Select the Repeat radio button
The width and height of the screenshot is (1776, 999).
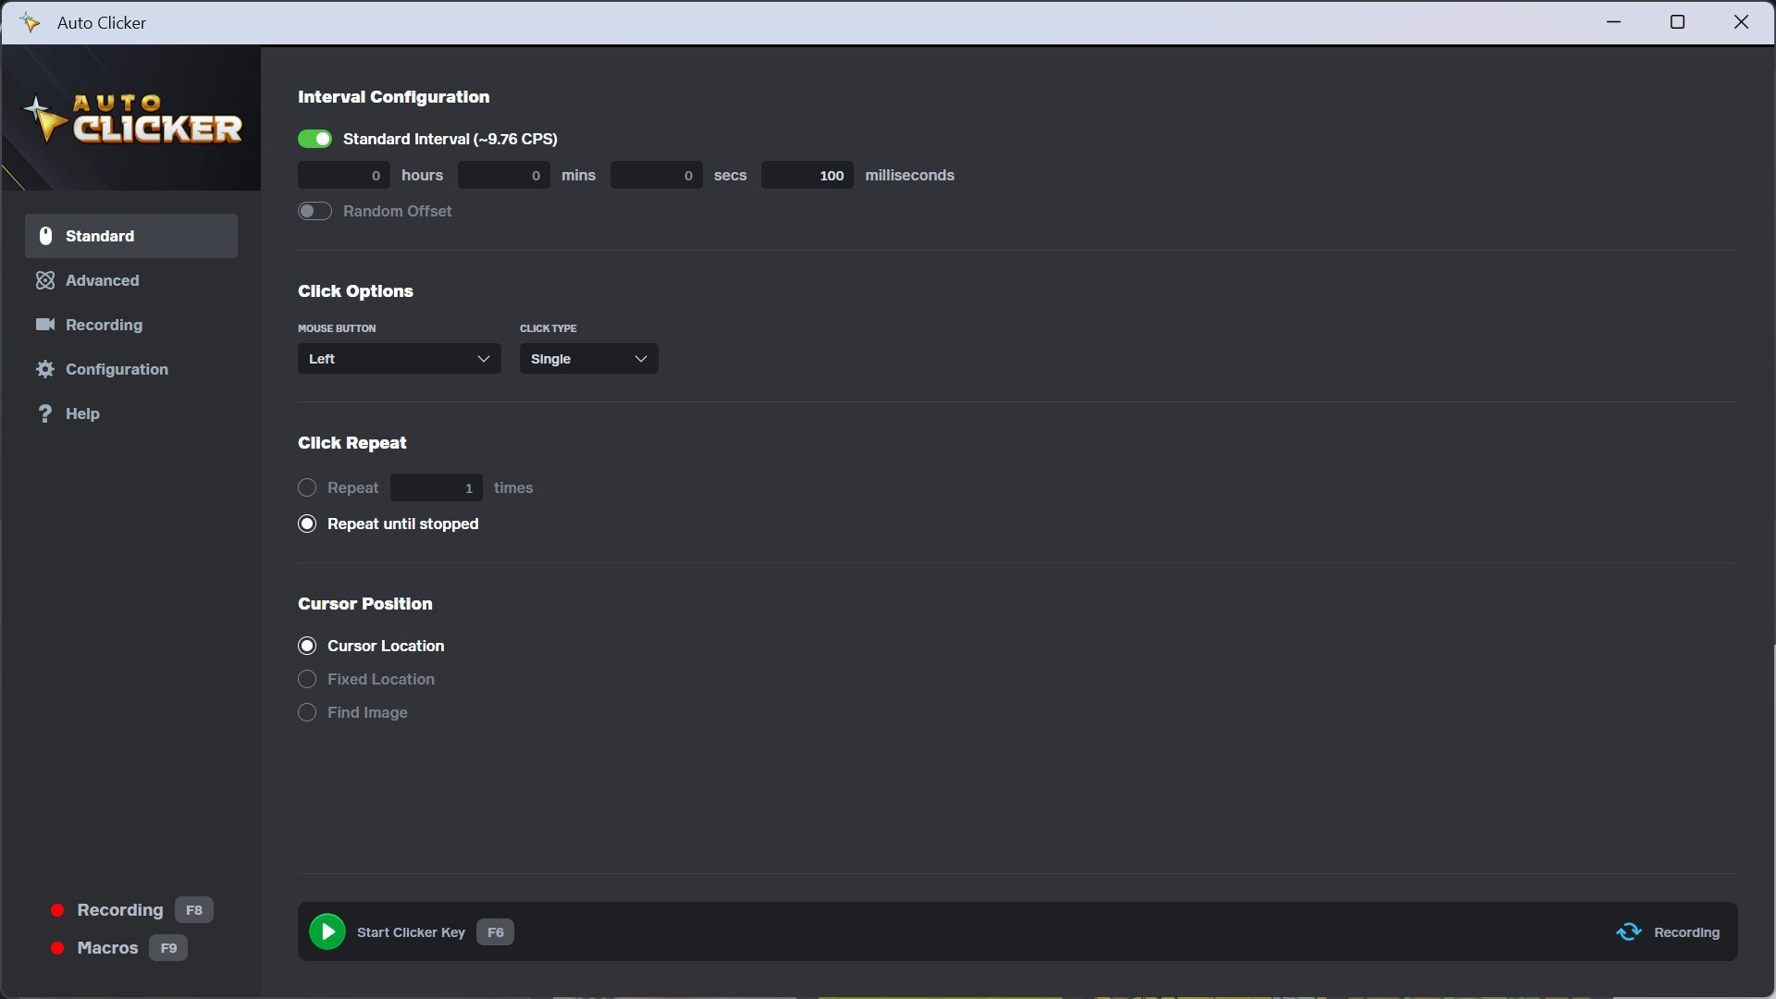click(x=307, y=487)
